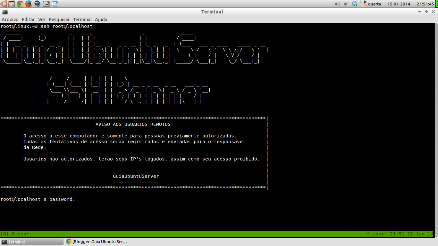438x246 pixels.
Task: Open the file archive manager icon
Action: point(12,3)
